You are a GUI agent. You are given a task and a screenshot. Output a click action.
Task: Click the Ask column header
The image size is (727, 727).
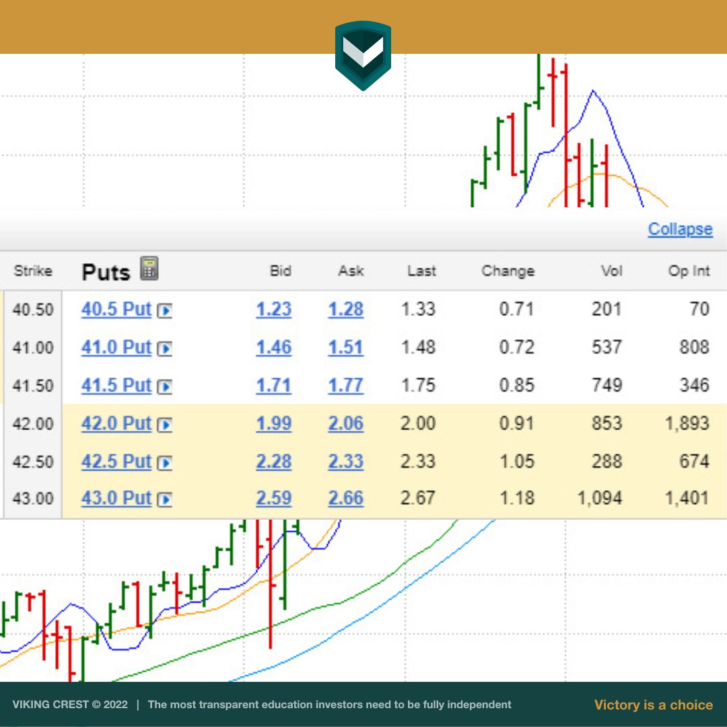[x=351, y=271]
